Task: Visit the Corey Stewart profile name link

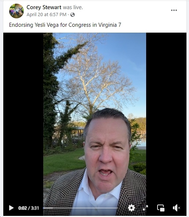Action: click(44, 7)
